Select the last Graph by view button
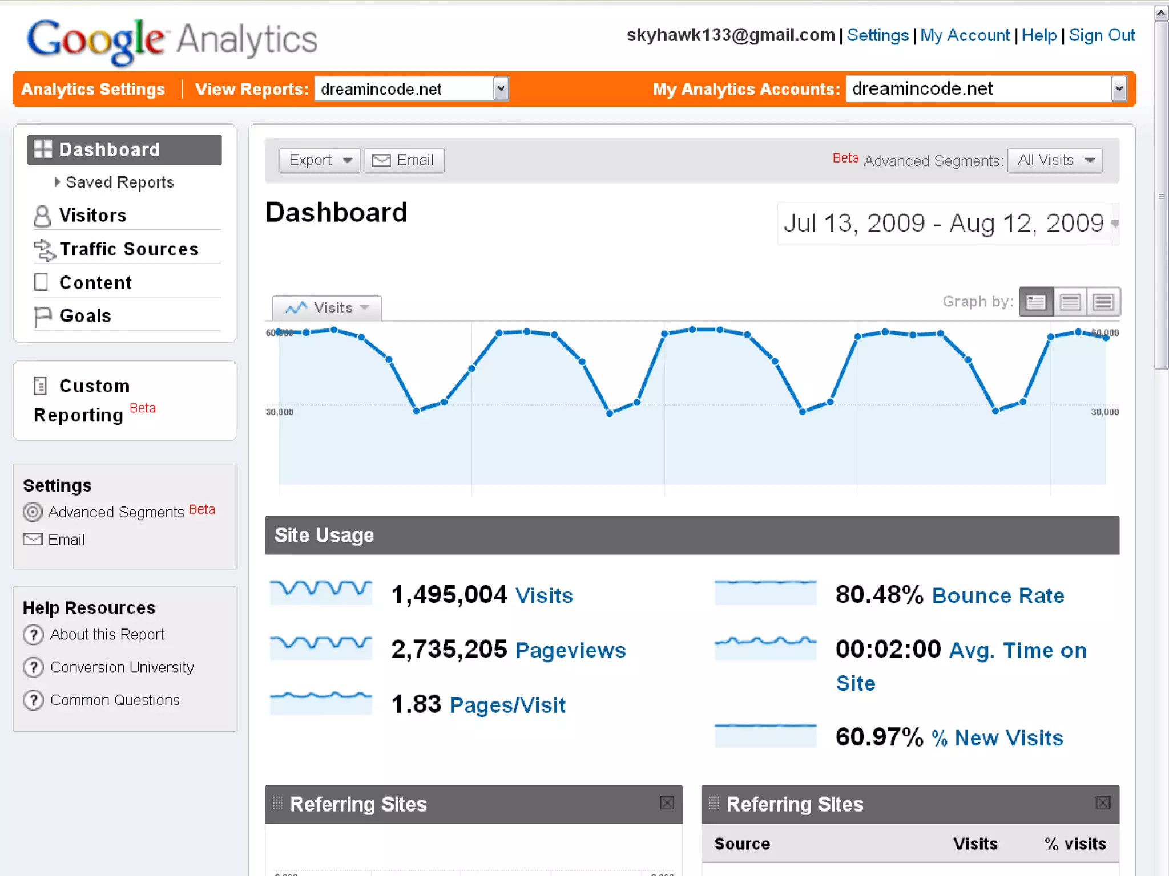1169x876 pixels. pyautogui.click(x=1103, y=302)
